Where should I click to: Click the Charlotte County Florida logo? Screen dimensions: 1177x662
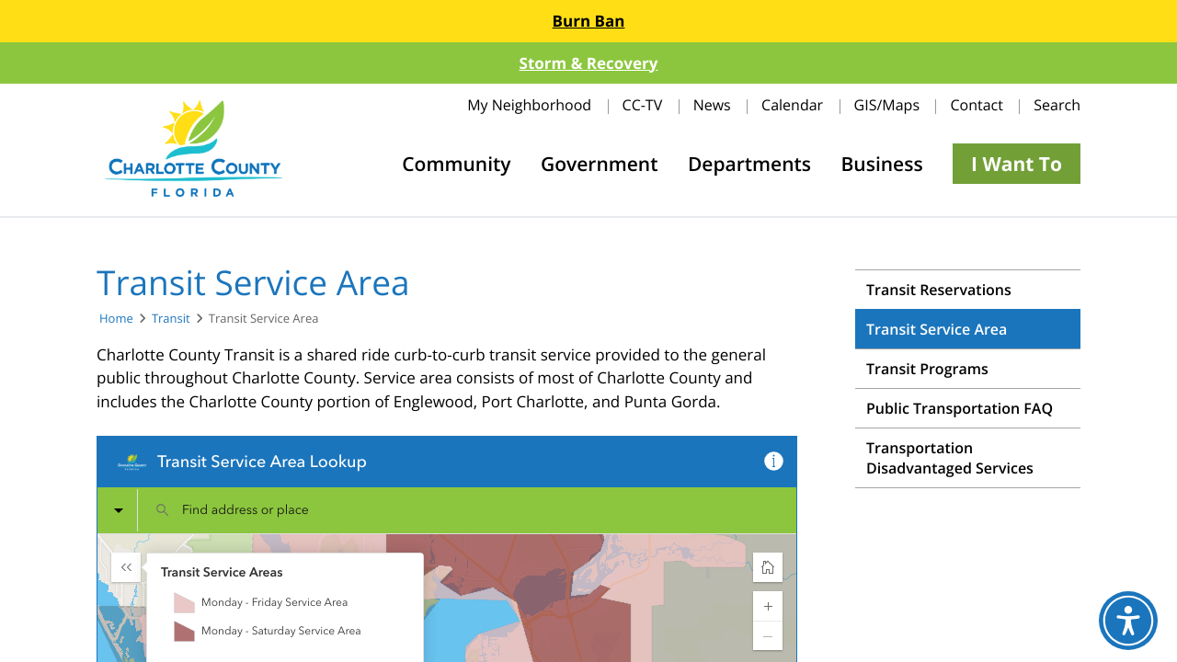pos(194,149)
